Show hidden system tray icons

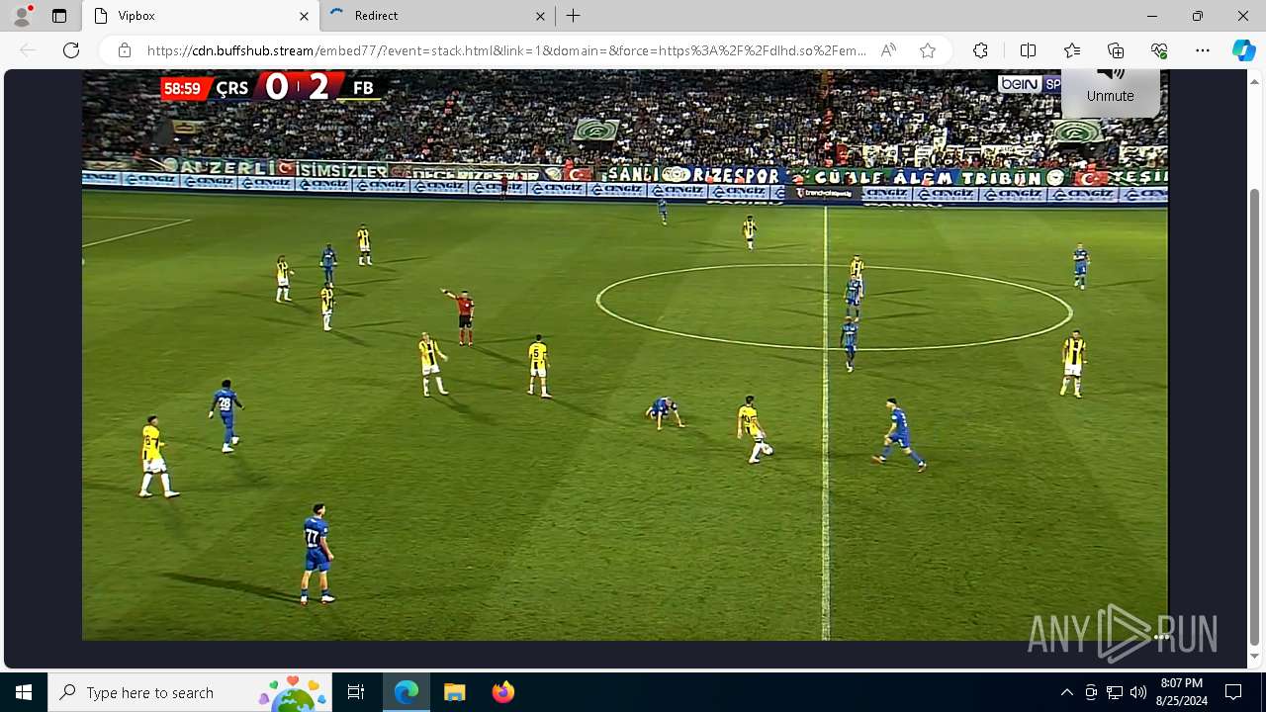tap(1066, 692)
